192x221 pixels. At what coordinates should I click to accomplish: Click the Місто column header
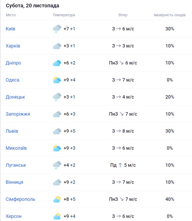(11, 15)
